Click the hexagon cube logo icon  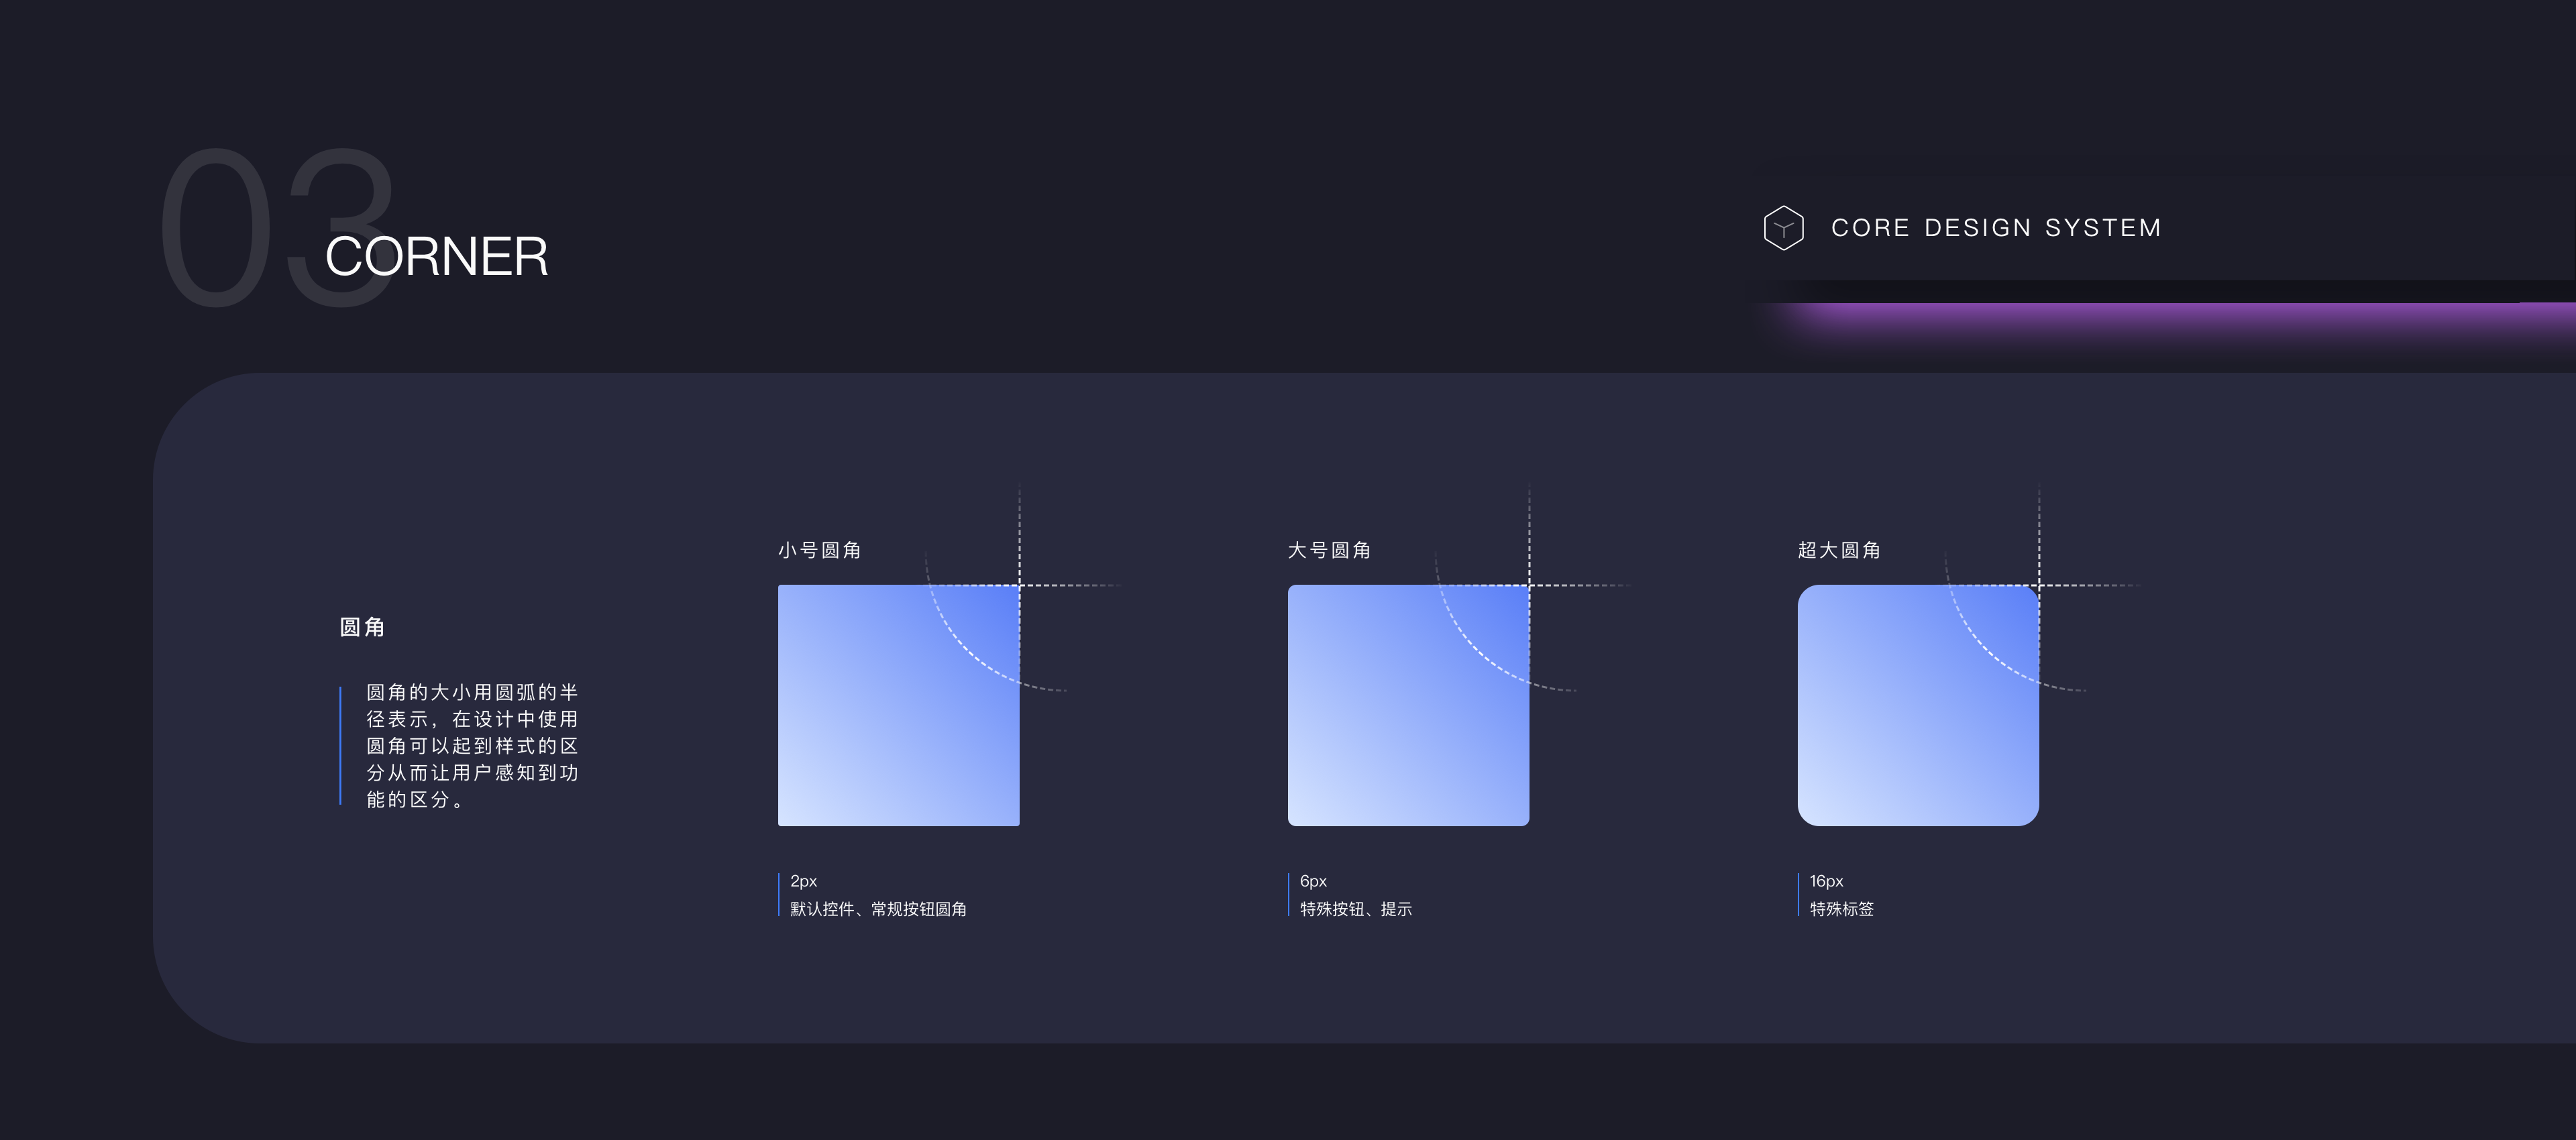[x=1783, y=228]
